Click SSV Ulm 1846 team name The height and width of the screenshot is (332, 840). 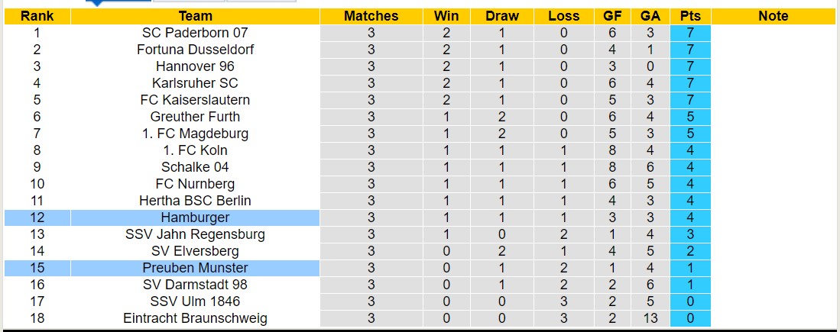195,301
